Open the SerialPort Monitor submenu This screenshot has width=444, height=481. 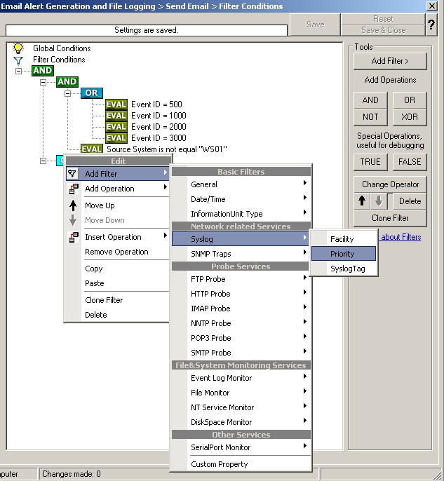click(x=241, y=447)
